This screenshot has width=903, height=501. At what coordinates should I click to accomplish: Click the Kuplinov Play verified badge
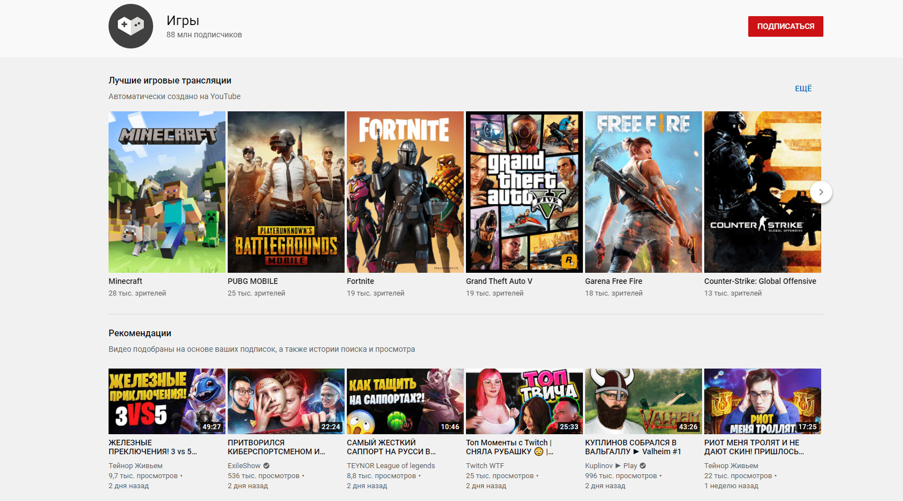coord(643,466)
